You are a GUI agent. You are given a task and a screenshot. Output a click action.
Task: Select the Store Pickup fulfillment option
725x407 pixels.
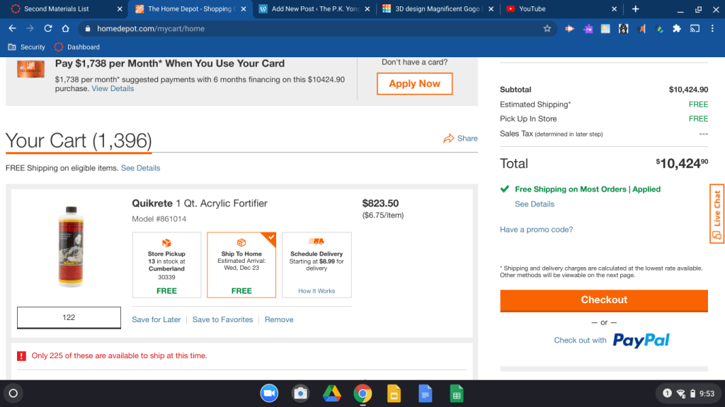pos(166,265)
